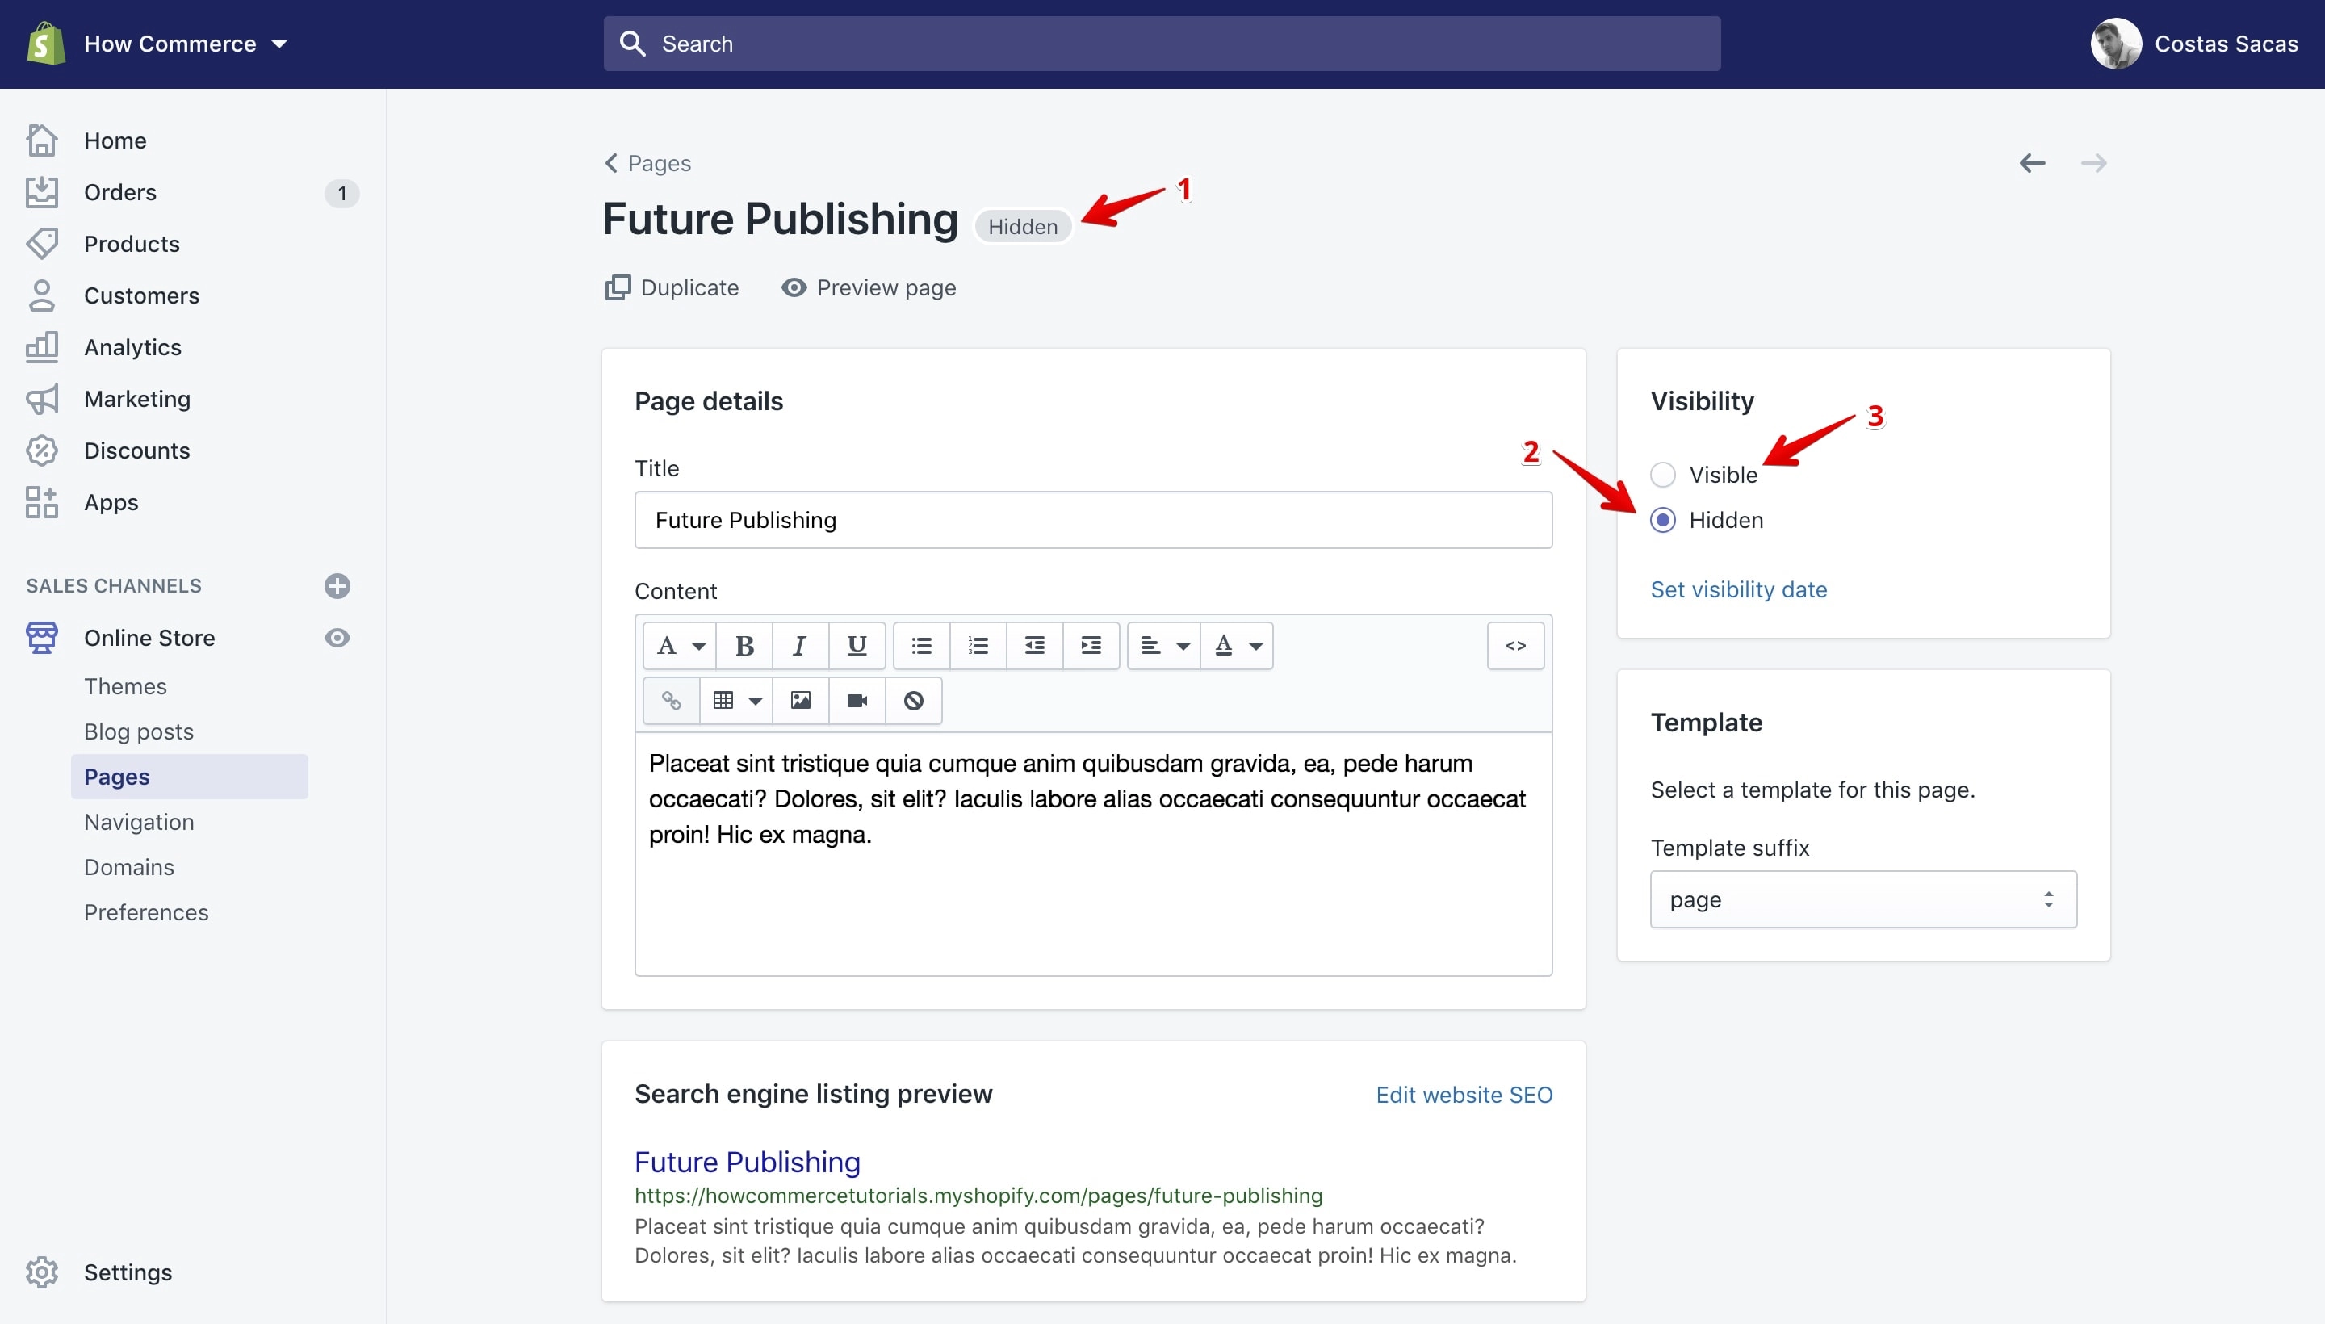Click inside the Content text area
The width and height of the screenshot is (2325, 1324).
coord(1093,854)
